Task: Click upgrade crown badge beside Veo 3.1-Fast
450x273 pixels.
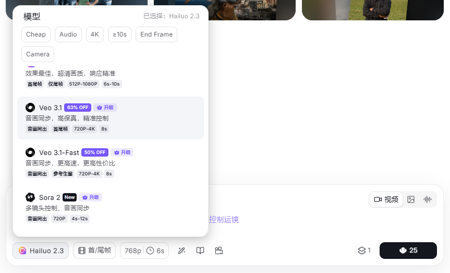Action: 122,152
